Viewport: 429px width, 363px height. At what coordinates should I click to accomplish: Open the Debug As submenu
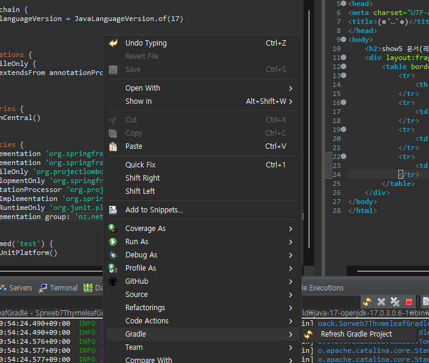(202, 255)
